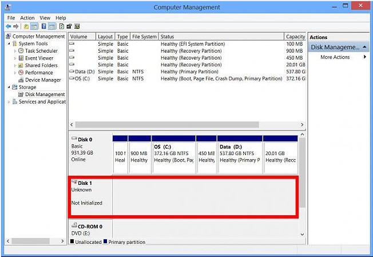Viewport: 373px width, 257px height.
Task: Click the '537.80 G' capacity cell
Action: (x=296, y=72)
